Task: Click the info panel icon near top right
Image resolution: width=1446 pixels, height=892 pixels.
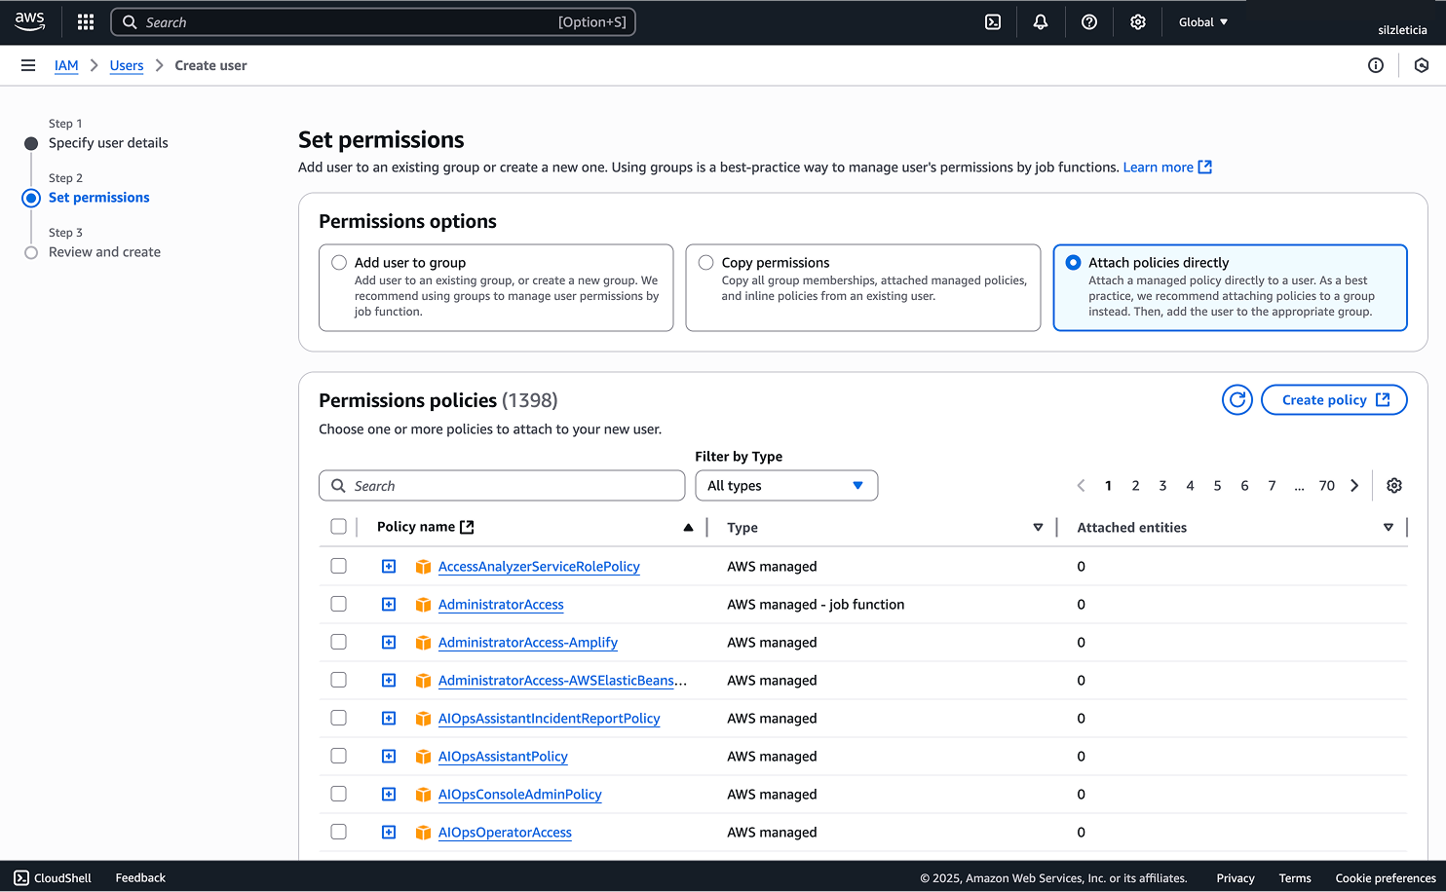Action: point(1376,65)
